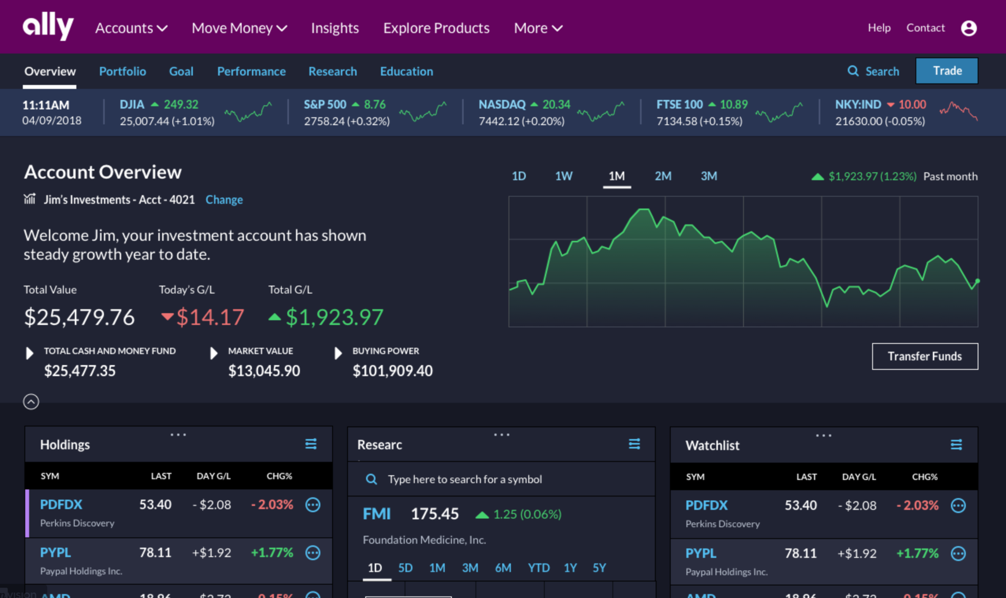Expand Buying Power details

coord(338,353)
